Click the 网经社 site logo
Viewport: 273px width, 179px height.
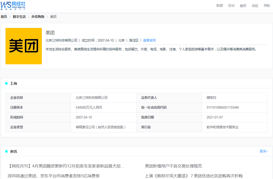point(13,6)
